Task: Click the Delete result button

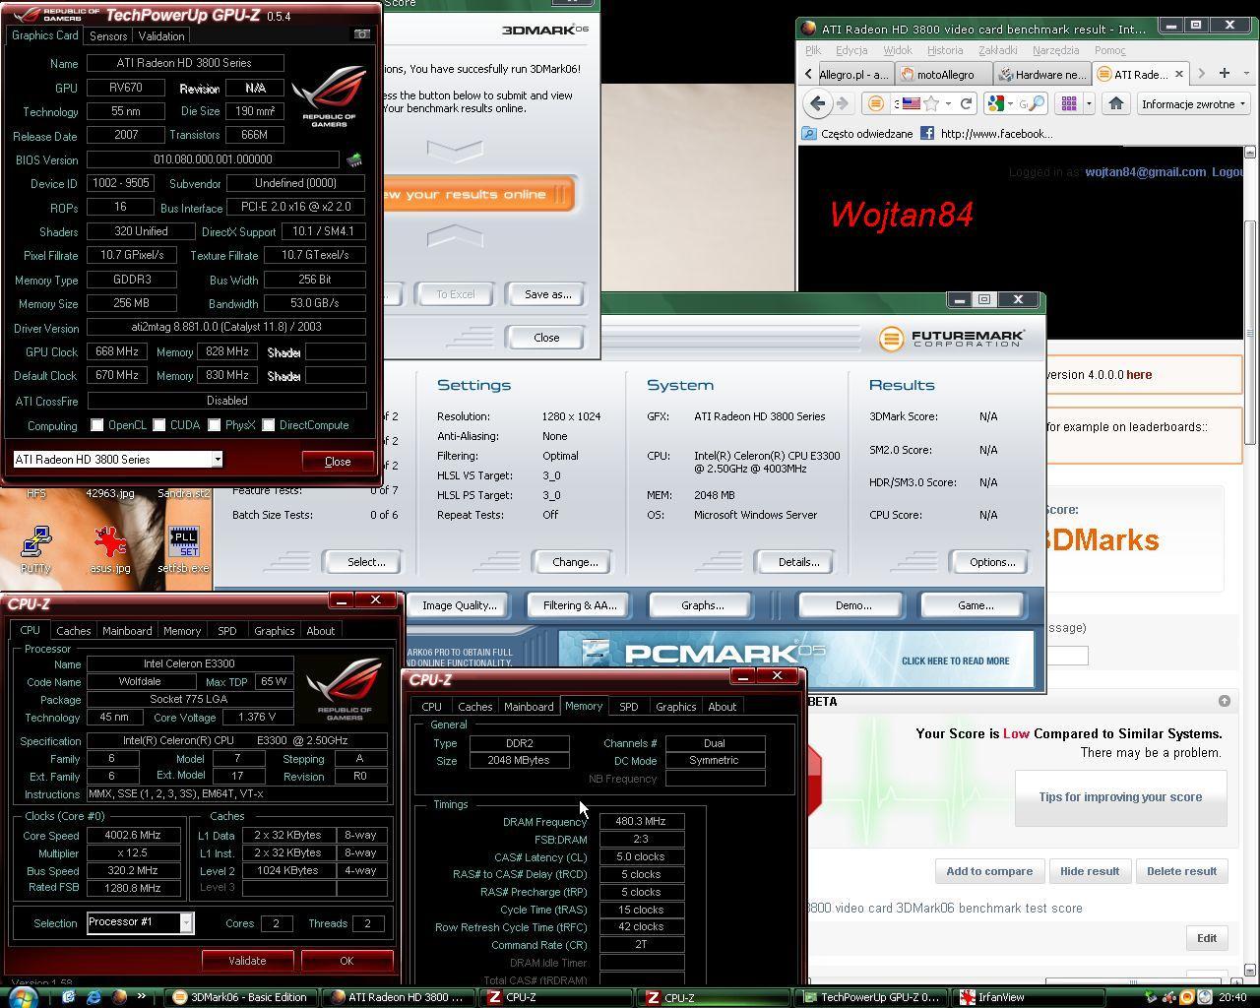Action: coord(1181,871)
